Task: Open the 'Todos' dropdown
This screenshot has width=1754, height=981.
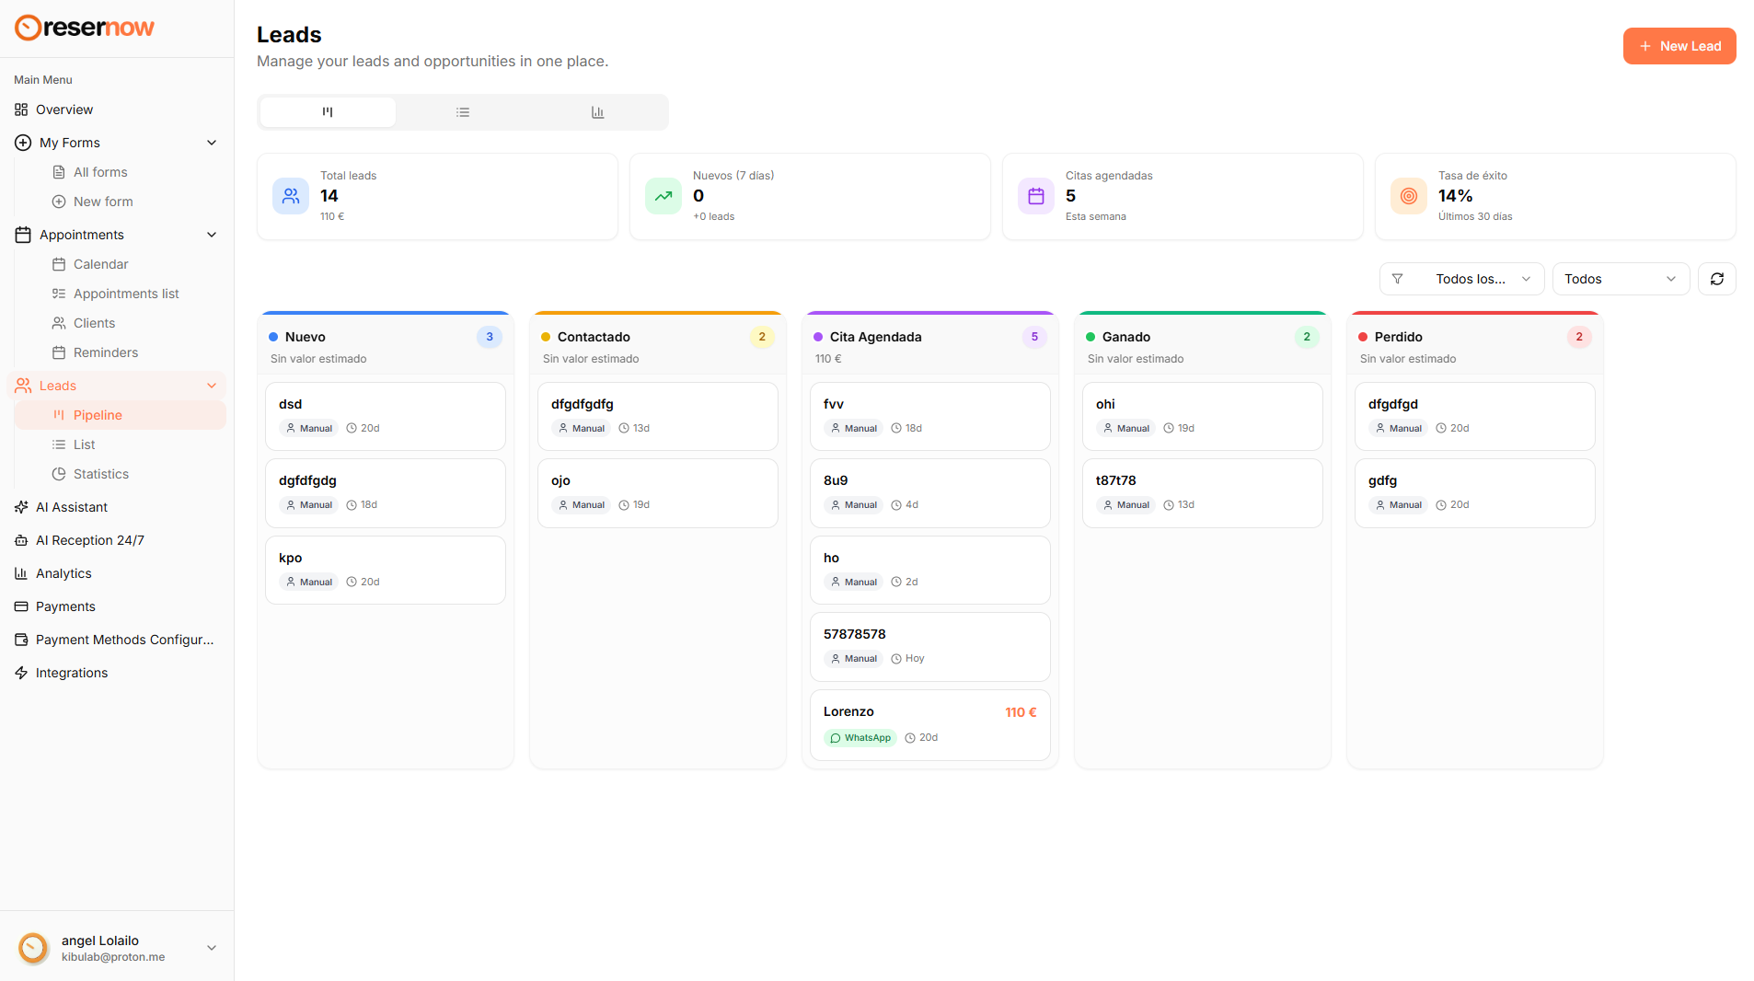Action: click(1621, 279)
